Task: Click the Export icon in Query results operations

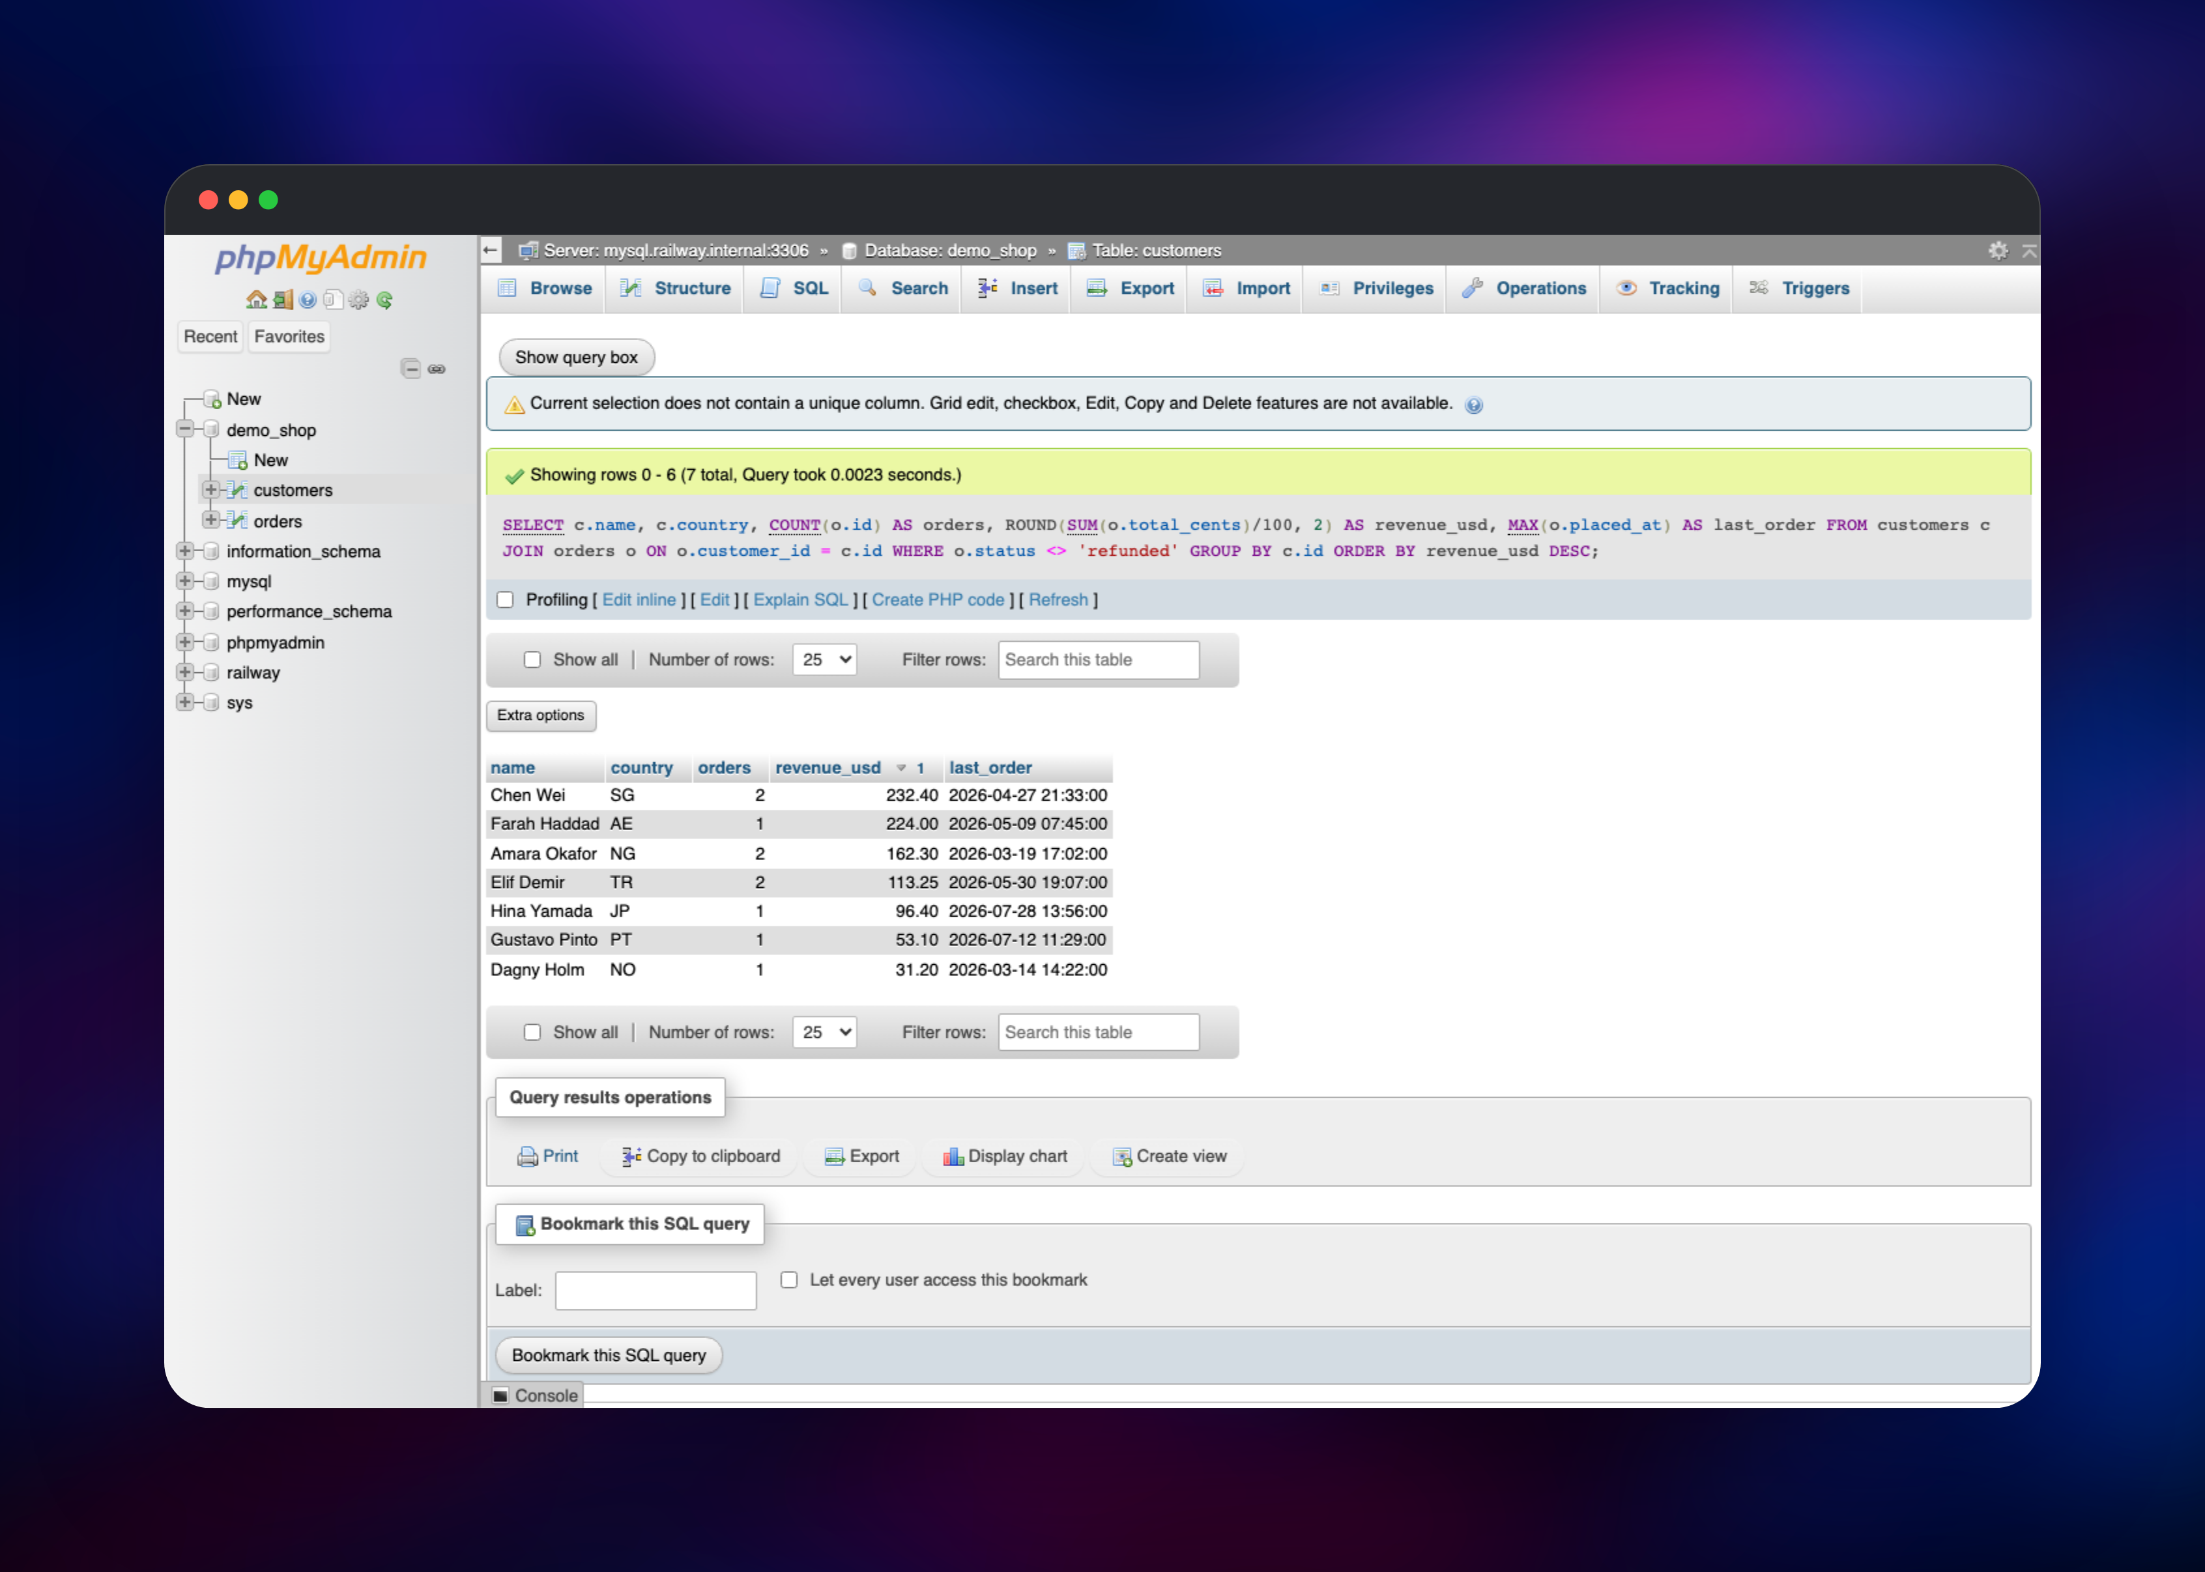Action: tap(835, 1157)
